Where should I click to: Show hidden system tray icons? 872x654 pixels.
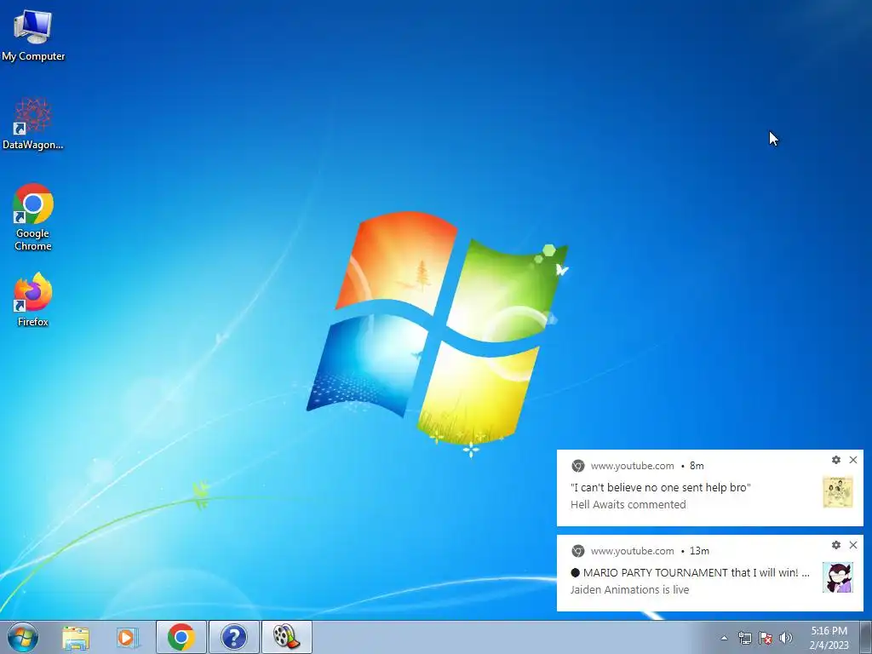click(724, 638)
